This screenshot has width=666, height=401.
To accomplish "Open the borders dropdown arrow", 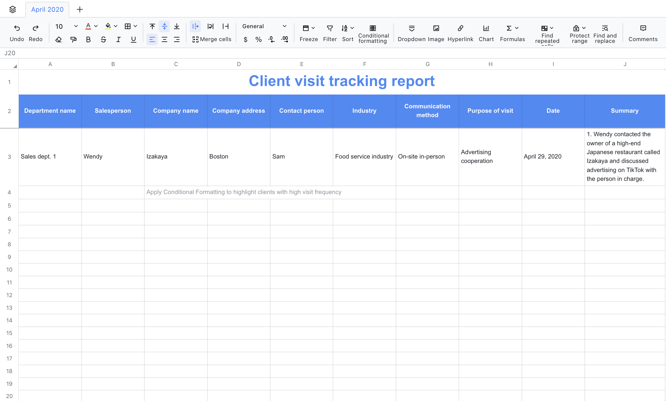I will coord(135,26).
